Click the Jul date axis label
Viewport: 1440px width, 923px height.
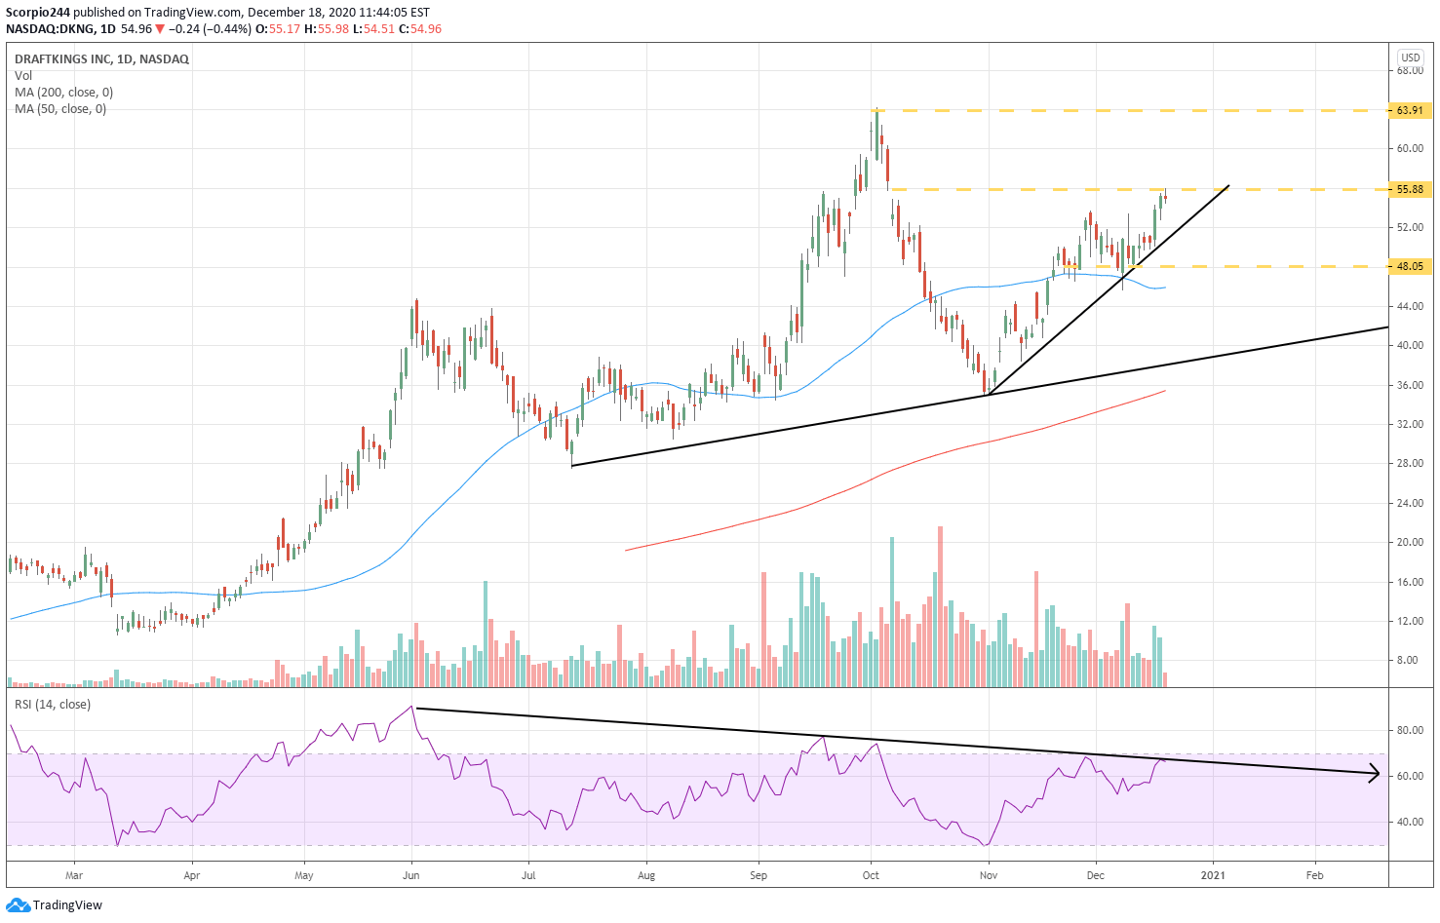click(x=528, y=876)
